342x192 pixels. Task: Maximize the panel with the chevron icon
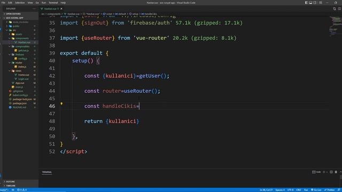[x=340, y=172]
